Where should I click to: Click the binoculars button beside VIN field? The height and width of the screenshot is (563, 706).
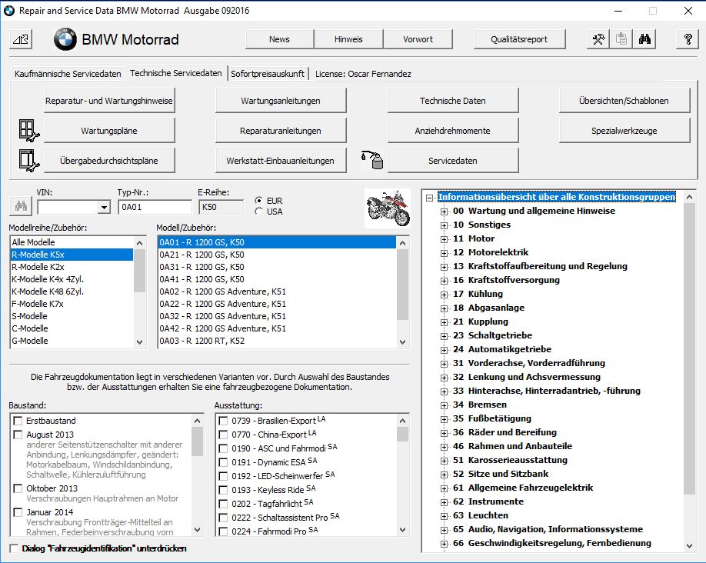click(x=20, y=207)
